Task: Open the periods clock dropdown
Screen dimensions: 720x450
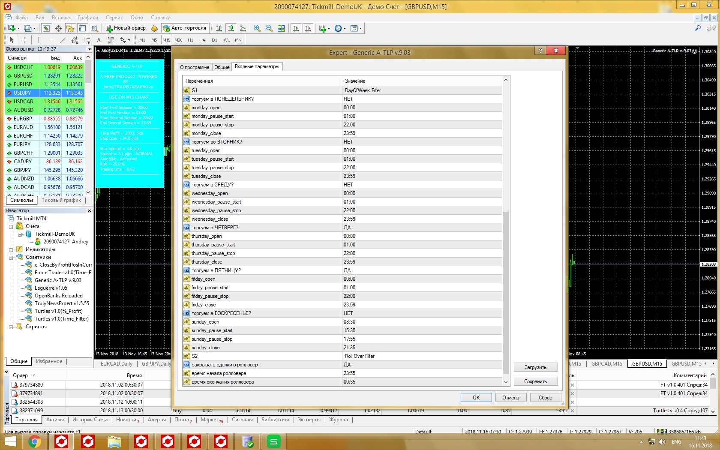Action: pyautogui.click(x=340, y=28)
